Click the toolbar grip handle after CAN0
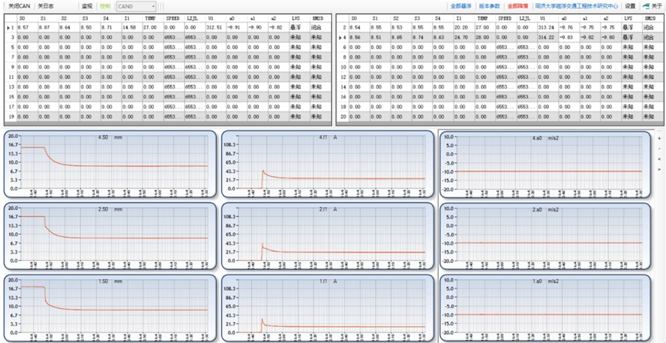 [162, 6]
